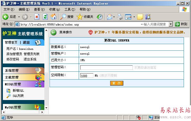
Task: Open the 编辑(E) menu
Action: (x=24, y=9)
